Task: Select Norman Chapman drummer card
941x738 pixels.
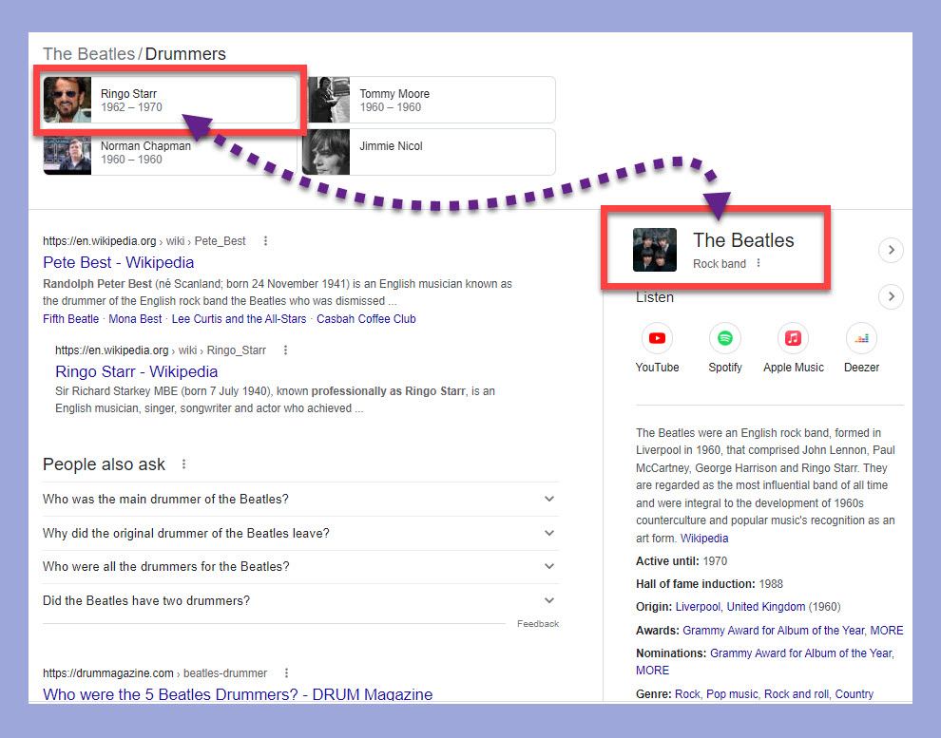Action: [170, 152]
